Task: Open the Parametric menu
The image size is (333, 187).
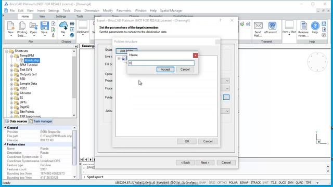Action: tap(124, 10)
